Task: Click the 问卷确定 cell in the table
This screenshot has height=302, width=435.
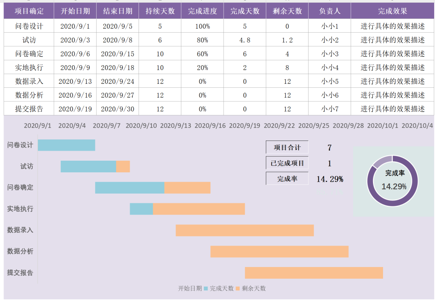Action: [29, 54]
